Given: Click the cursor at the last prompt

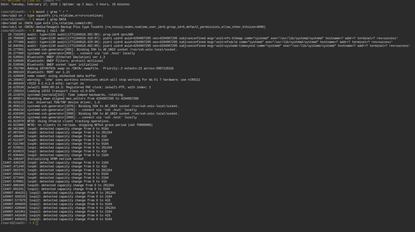Looking at the screenshot, I should [37, 223].
